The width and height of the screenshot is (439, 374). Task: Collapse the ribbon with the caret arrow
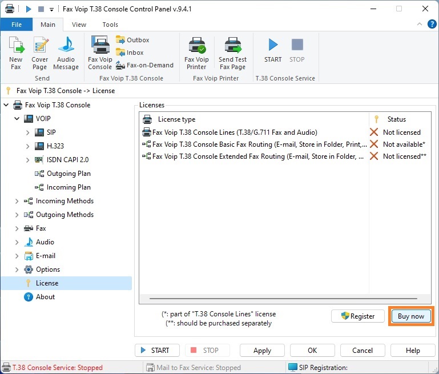pos(420,24)
